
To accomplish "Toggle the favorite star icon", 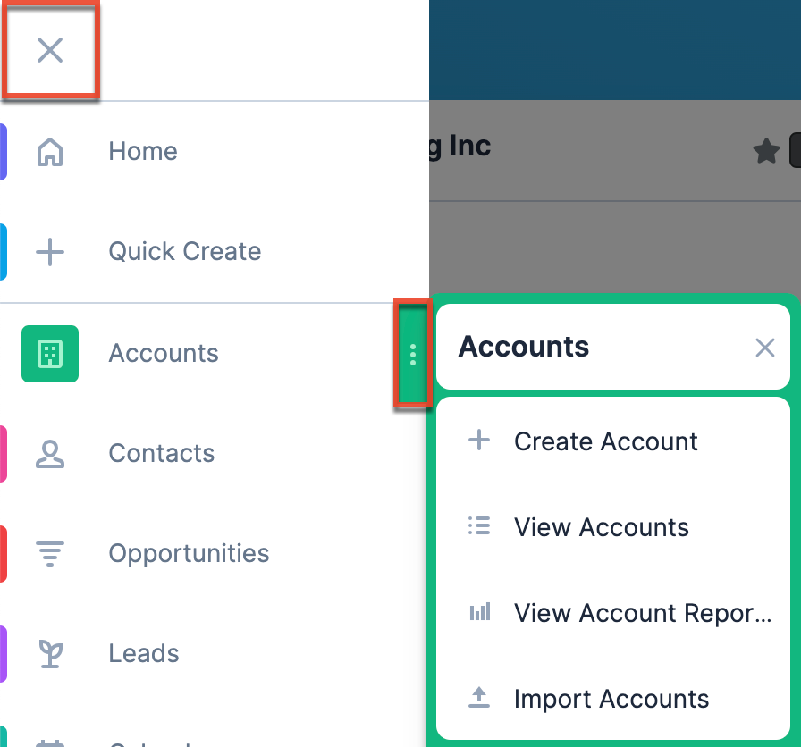I will click(x=766, y=152).
